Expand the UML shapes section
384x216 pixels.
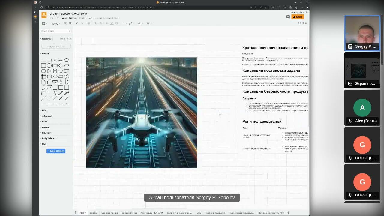pos(44,144)
